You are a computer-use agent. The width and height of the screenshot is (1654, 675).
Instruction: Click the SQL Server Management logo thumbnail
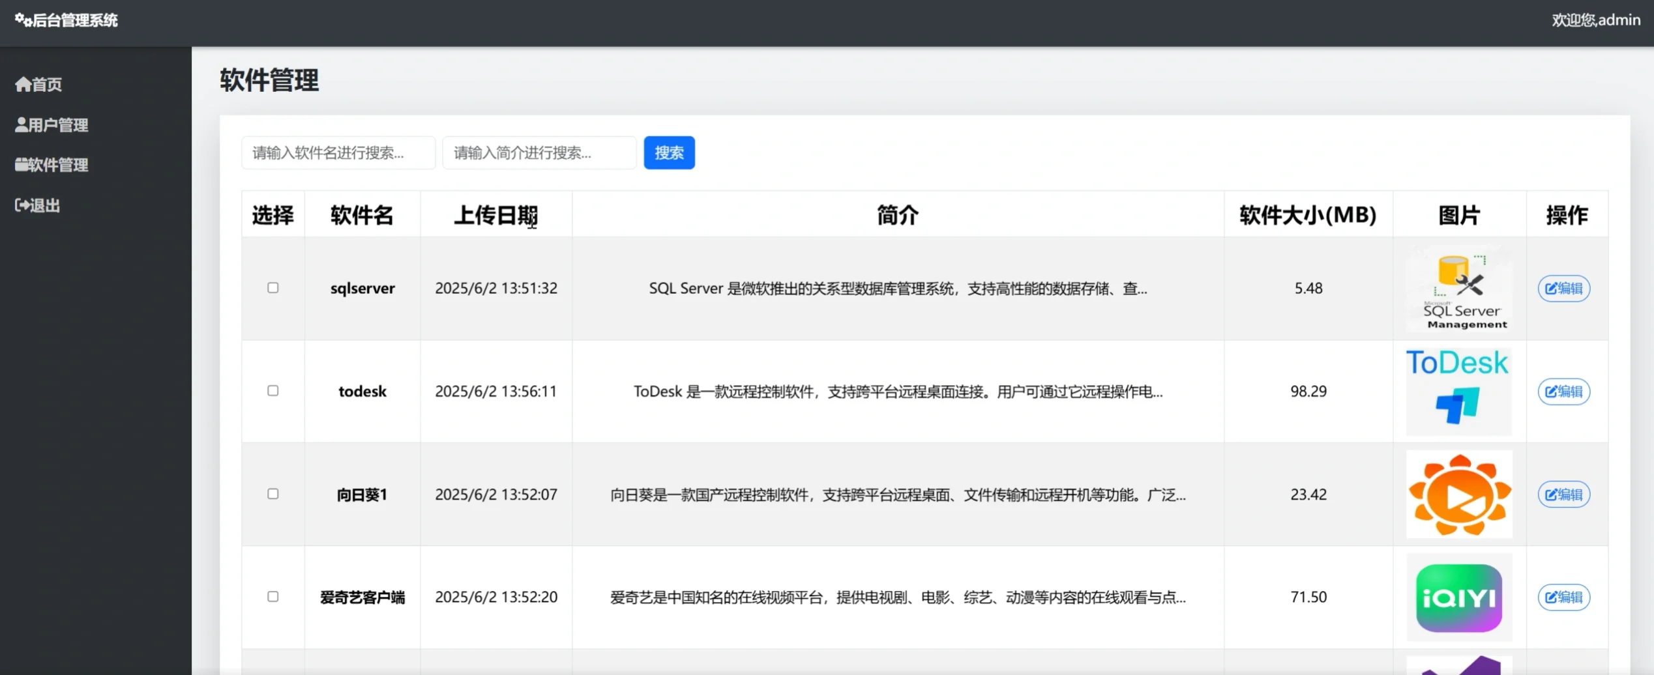tap(1459, 288)
